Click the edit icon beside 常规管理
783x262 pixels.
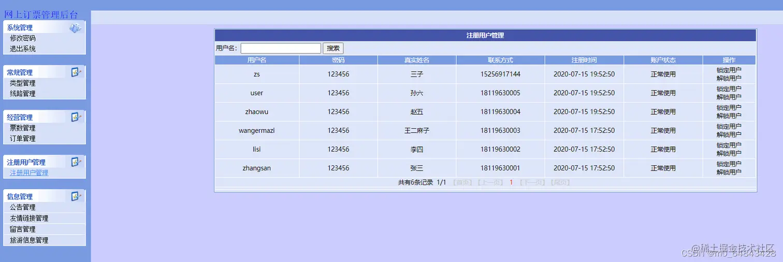click(76, 72)
